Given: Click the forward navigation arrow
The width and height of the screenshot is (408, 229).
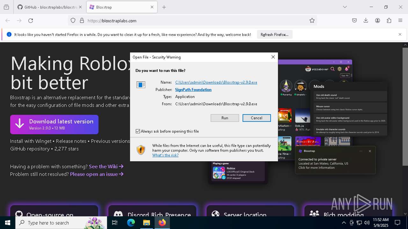Looking at the screenshot, I should (x=19, y=21).
